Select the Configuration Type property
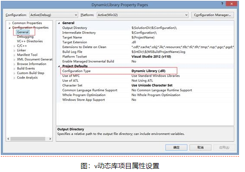Image resolution: width=245 pixels, height=172 pixels. tap(76, 71)
